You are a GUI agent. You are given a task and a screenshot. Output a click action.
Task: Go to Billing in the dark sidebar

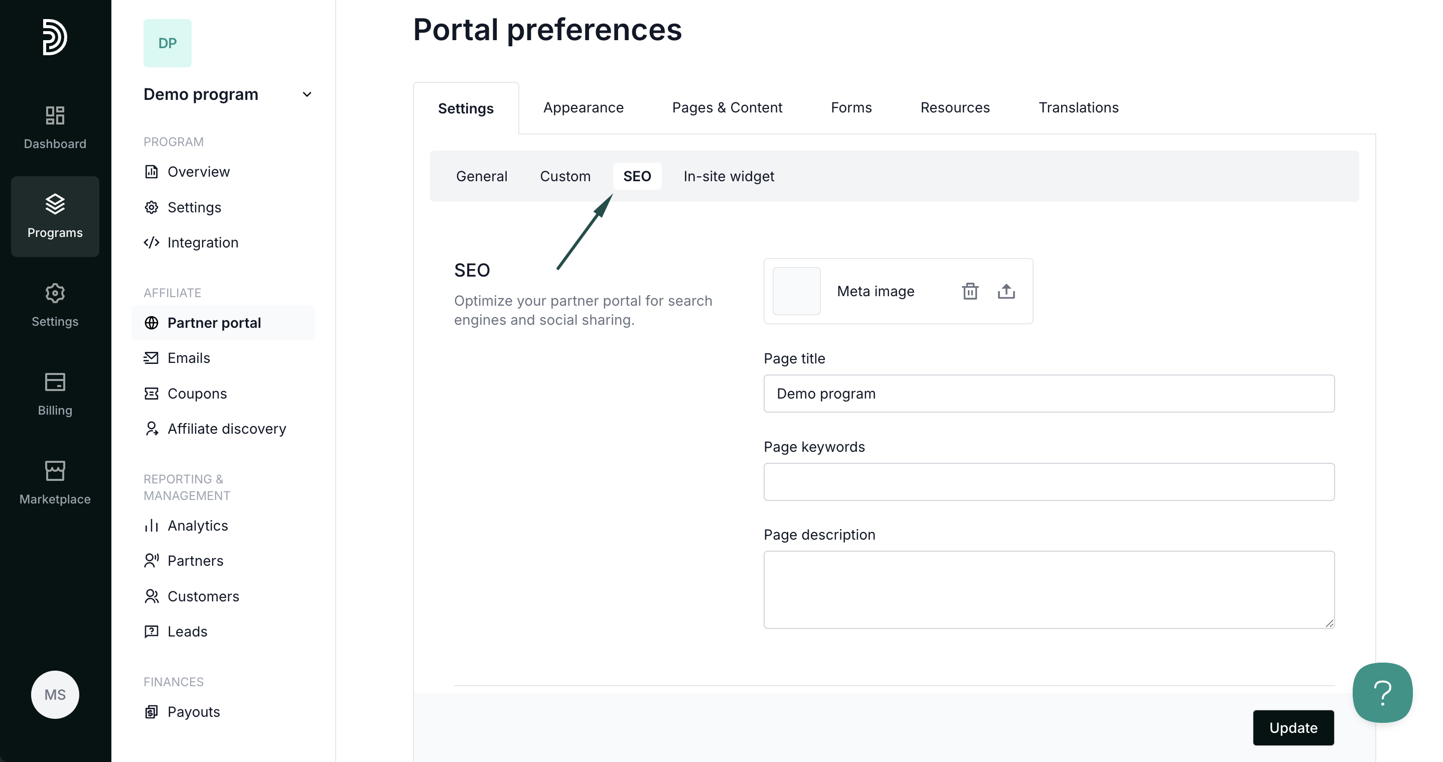(x=55, y=395)
